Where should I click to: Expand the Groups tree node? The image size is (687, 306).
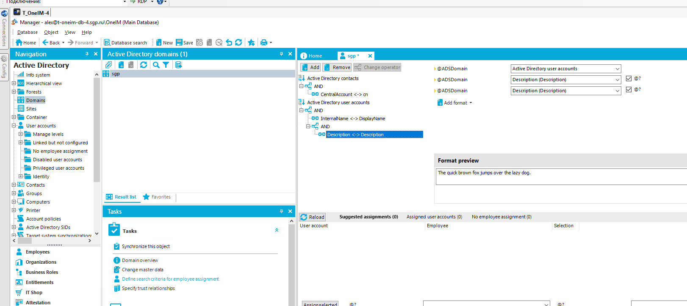click(14, 193)
